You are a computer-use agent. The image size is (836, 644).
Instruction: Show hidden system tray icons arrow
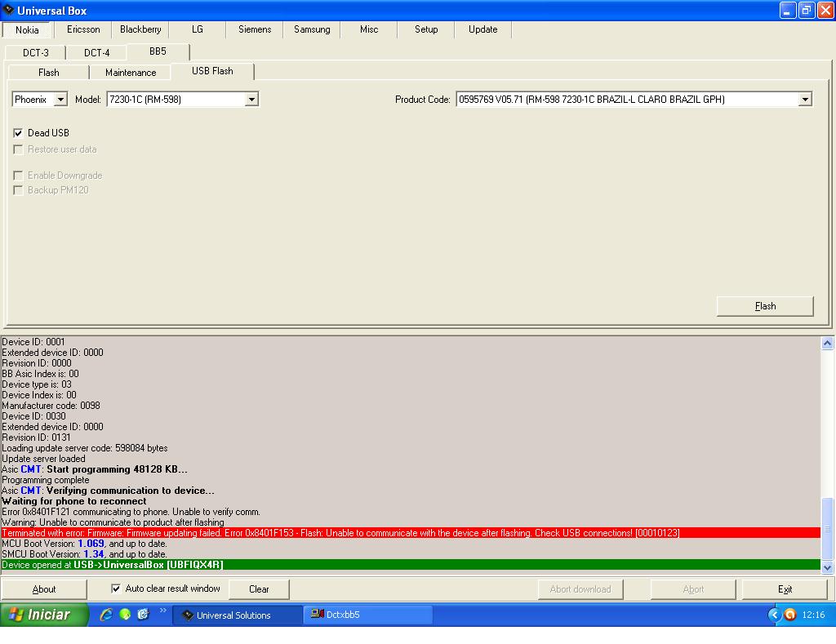pos(774,615)
